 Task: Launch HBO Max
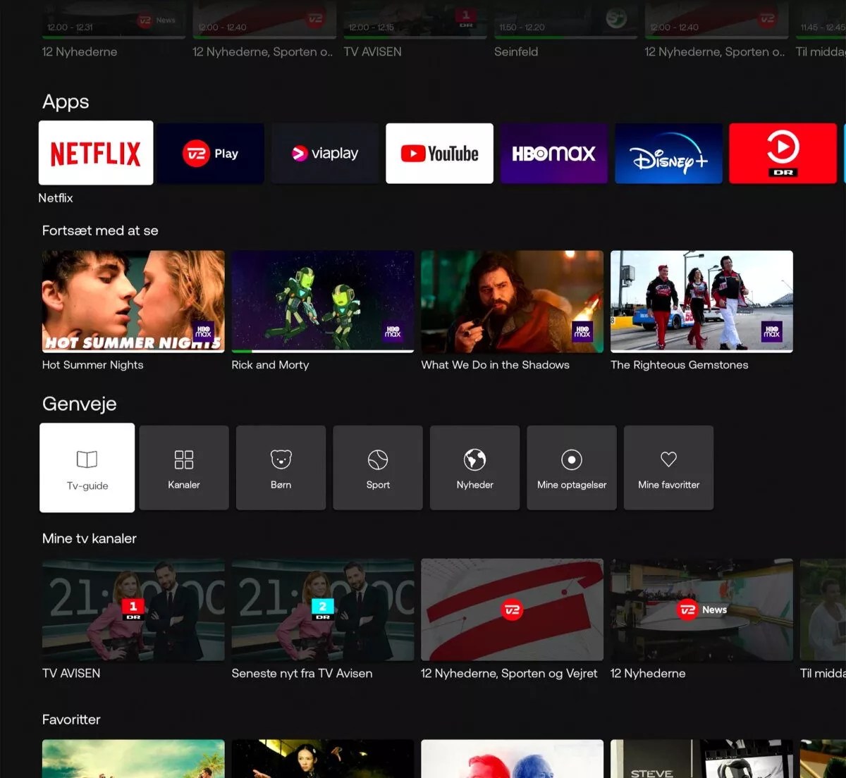point(554,153)
